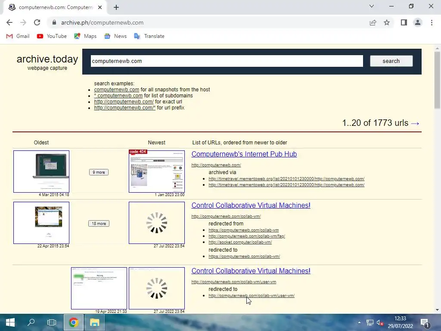Viewport: 441px width, 331px height.
Task: Focus the archive search input field
Action: tap(227, 61)
